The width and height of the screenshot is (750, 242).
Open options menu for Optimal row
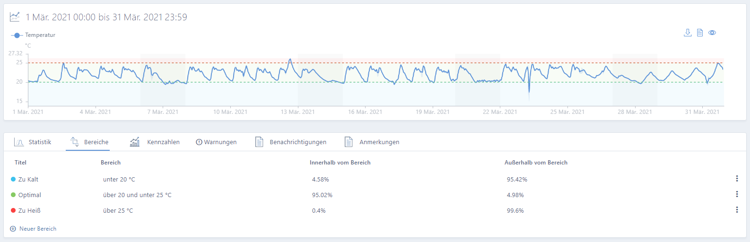pyautogui.click(x=737, y=194)
